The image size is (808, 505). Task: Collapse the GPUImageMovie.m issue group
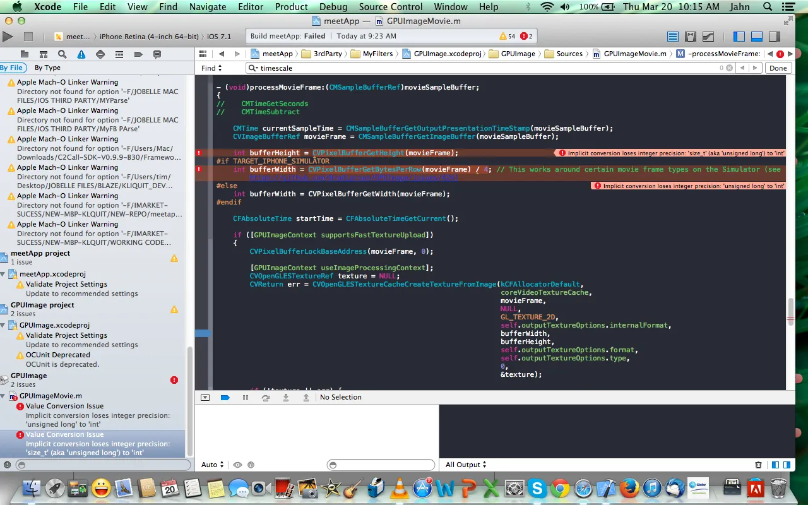click(3, 396)
